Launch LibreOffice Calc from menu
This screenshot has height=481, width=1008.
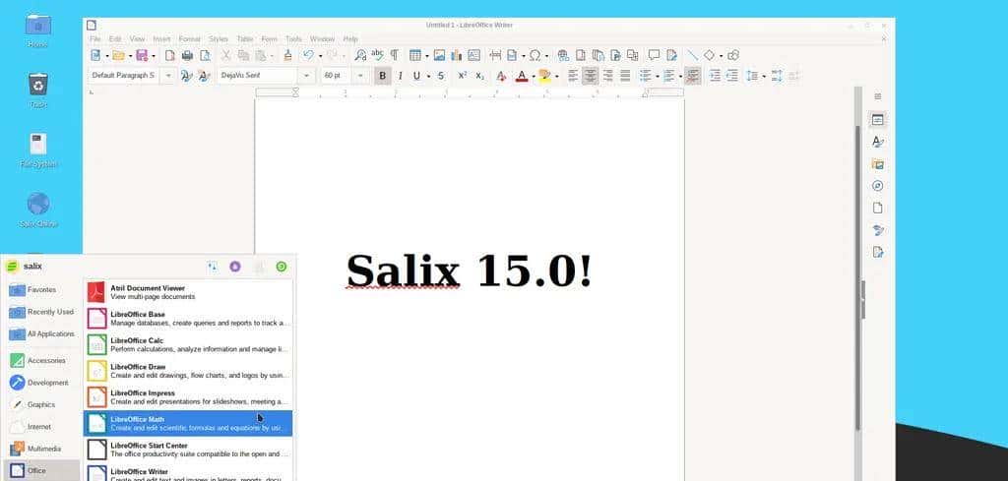click(188, 345)
